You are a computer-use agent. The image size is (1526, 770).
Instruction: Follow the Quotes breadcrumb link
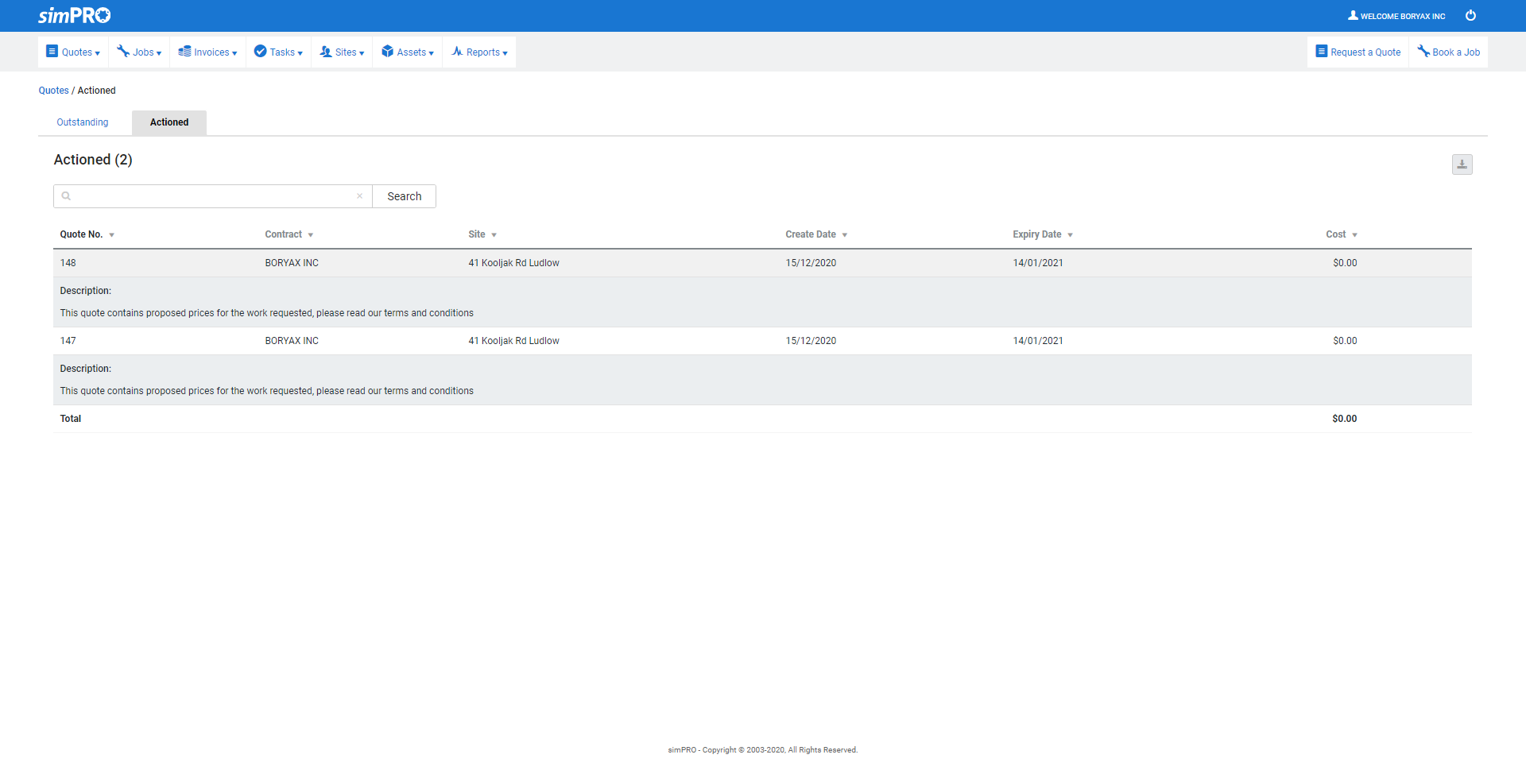tap(53, 91)
